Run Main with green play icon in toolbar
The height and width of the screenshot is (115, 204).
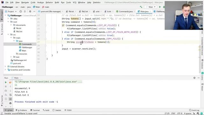160,7
